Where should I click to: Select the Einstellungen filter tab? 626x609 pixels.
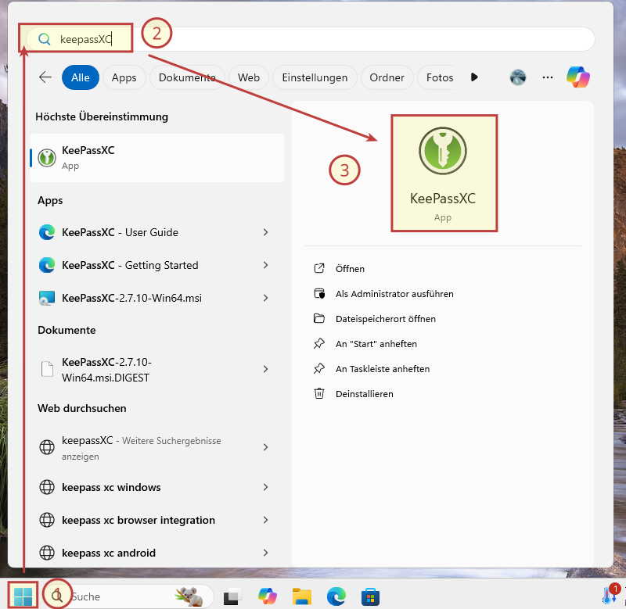point(315,77)
